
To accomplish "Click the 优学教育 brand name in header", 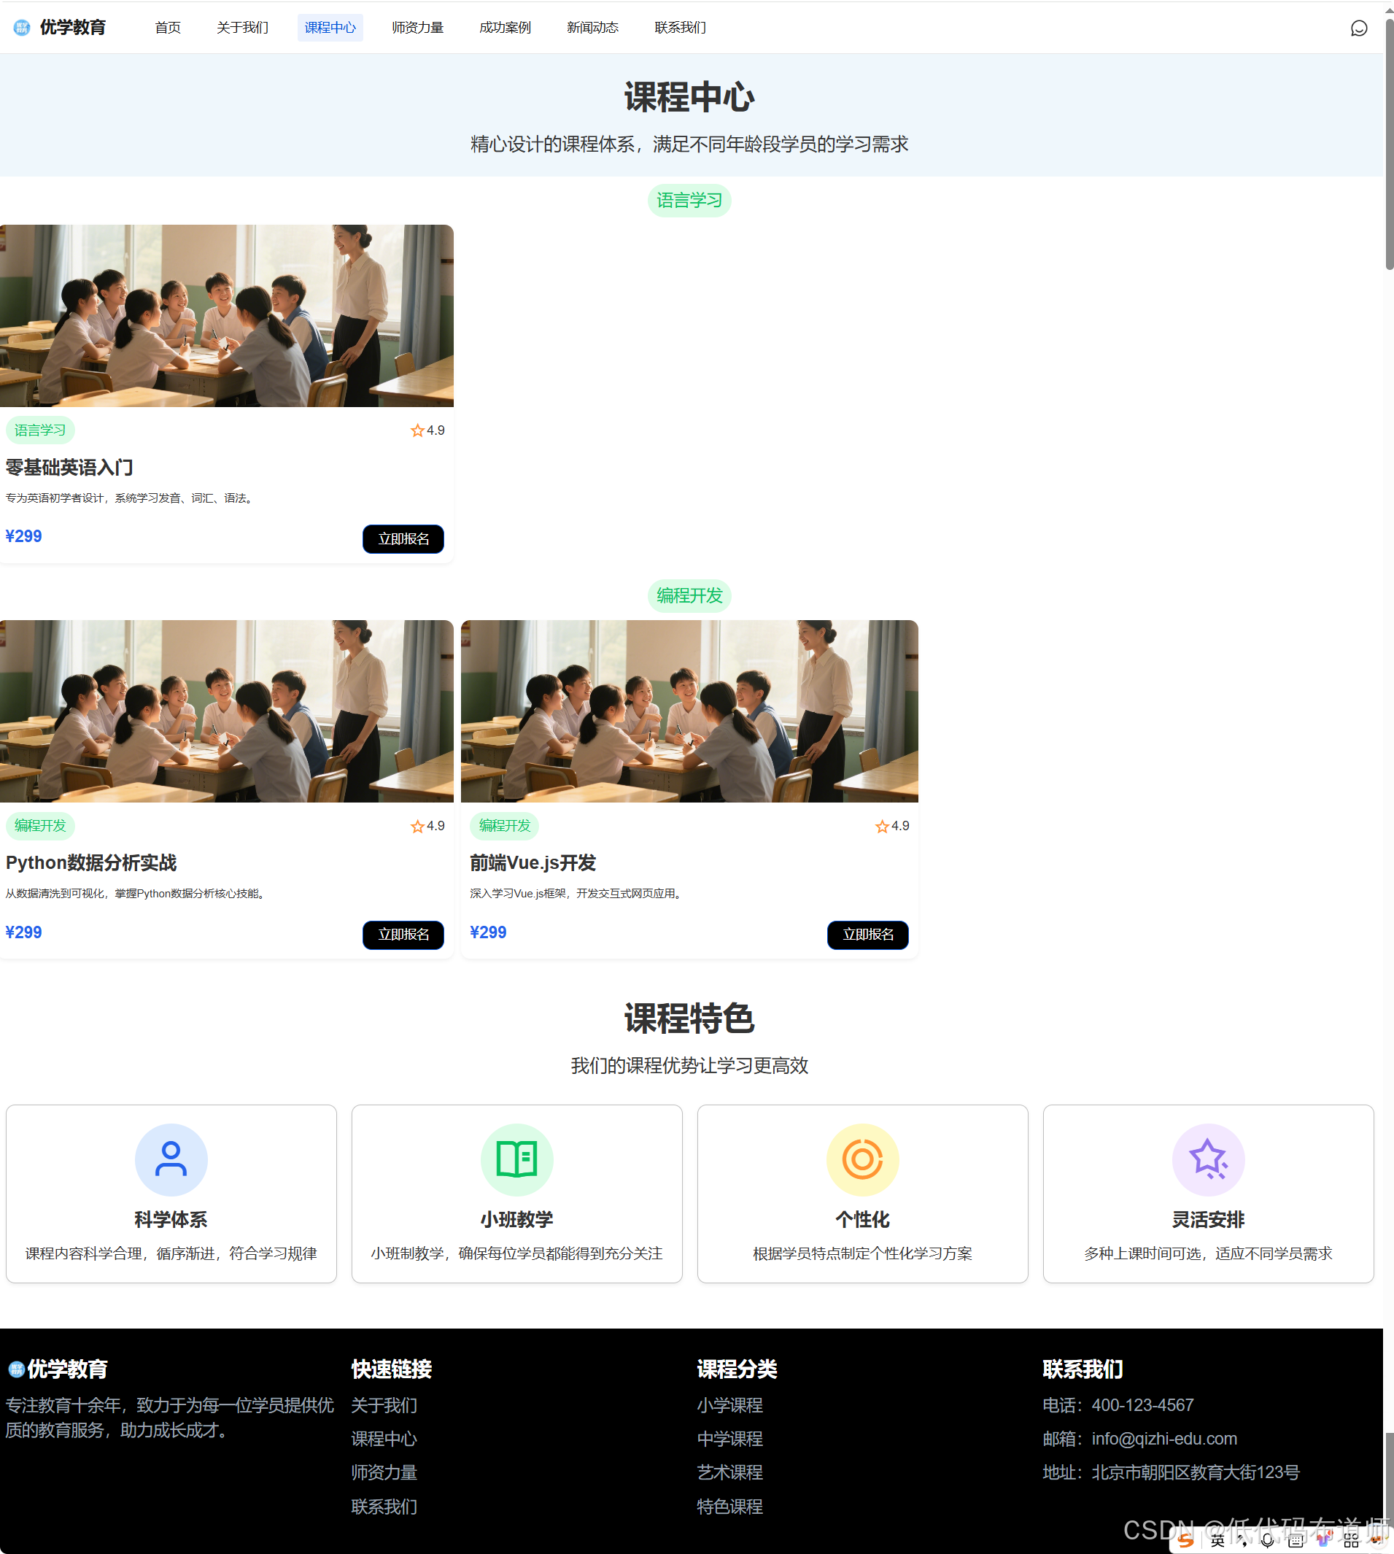I will click(x=73, y=28).
